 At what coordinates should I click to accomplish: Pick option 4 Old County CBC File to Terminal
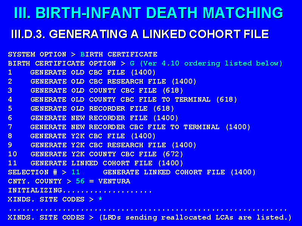(134, 99)
